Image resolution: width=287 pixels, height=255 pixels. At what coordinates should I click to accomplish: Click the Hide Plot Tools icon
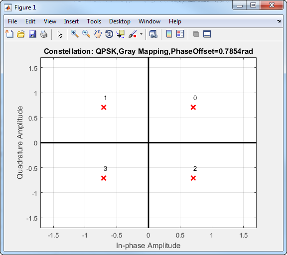(196, 34)
